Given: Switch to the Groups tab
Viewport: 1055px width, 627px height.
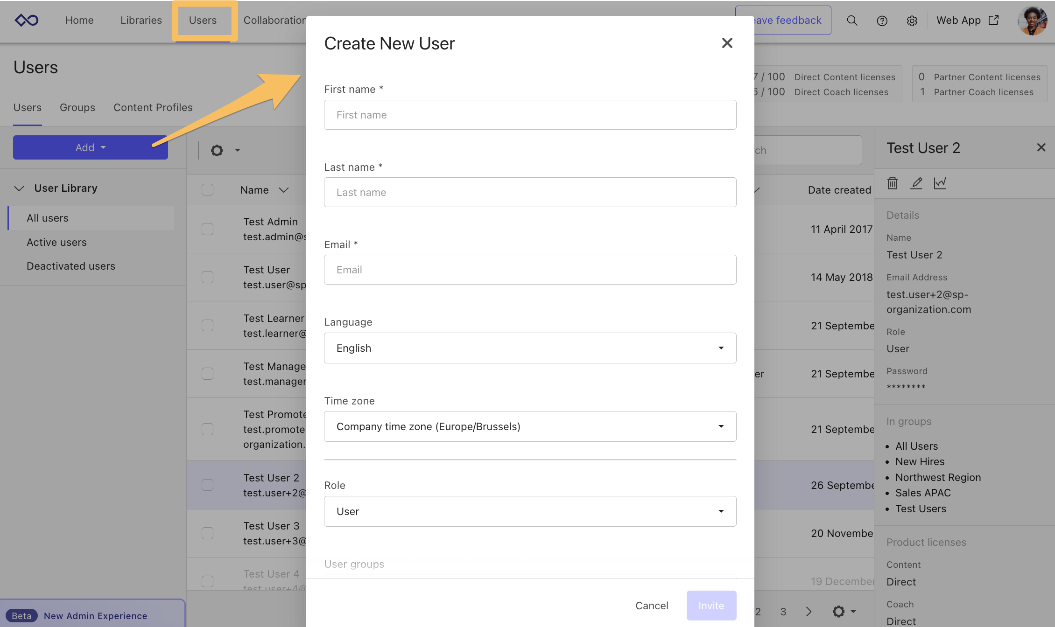Looking at the screenshot, I should (x=77, y=107).
